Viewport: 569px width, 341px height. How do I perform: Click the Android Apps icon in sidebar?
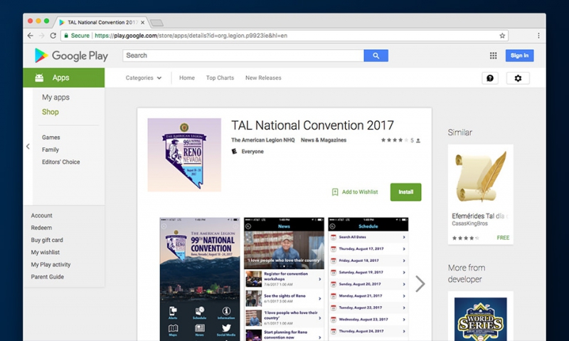click(x=39, y=78)
